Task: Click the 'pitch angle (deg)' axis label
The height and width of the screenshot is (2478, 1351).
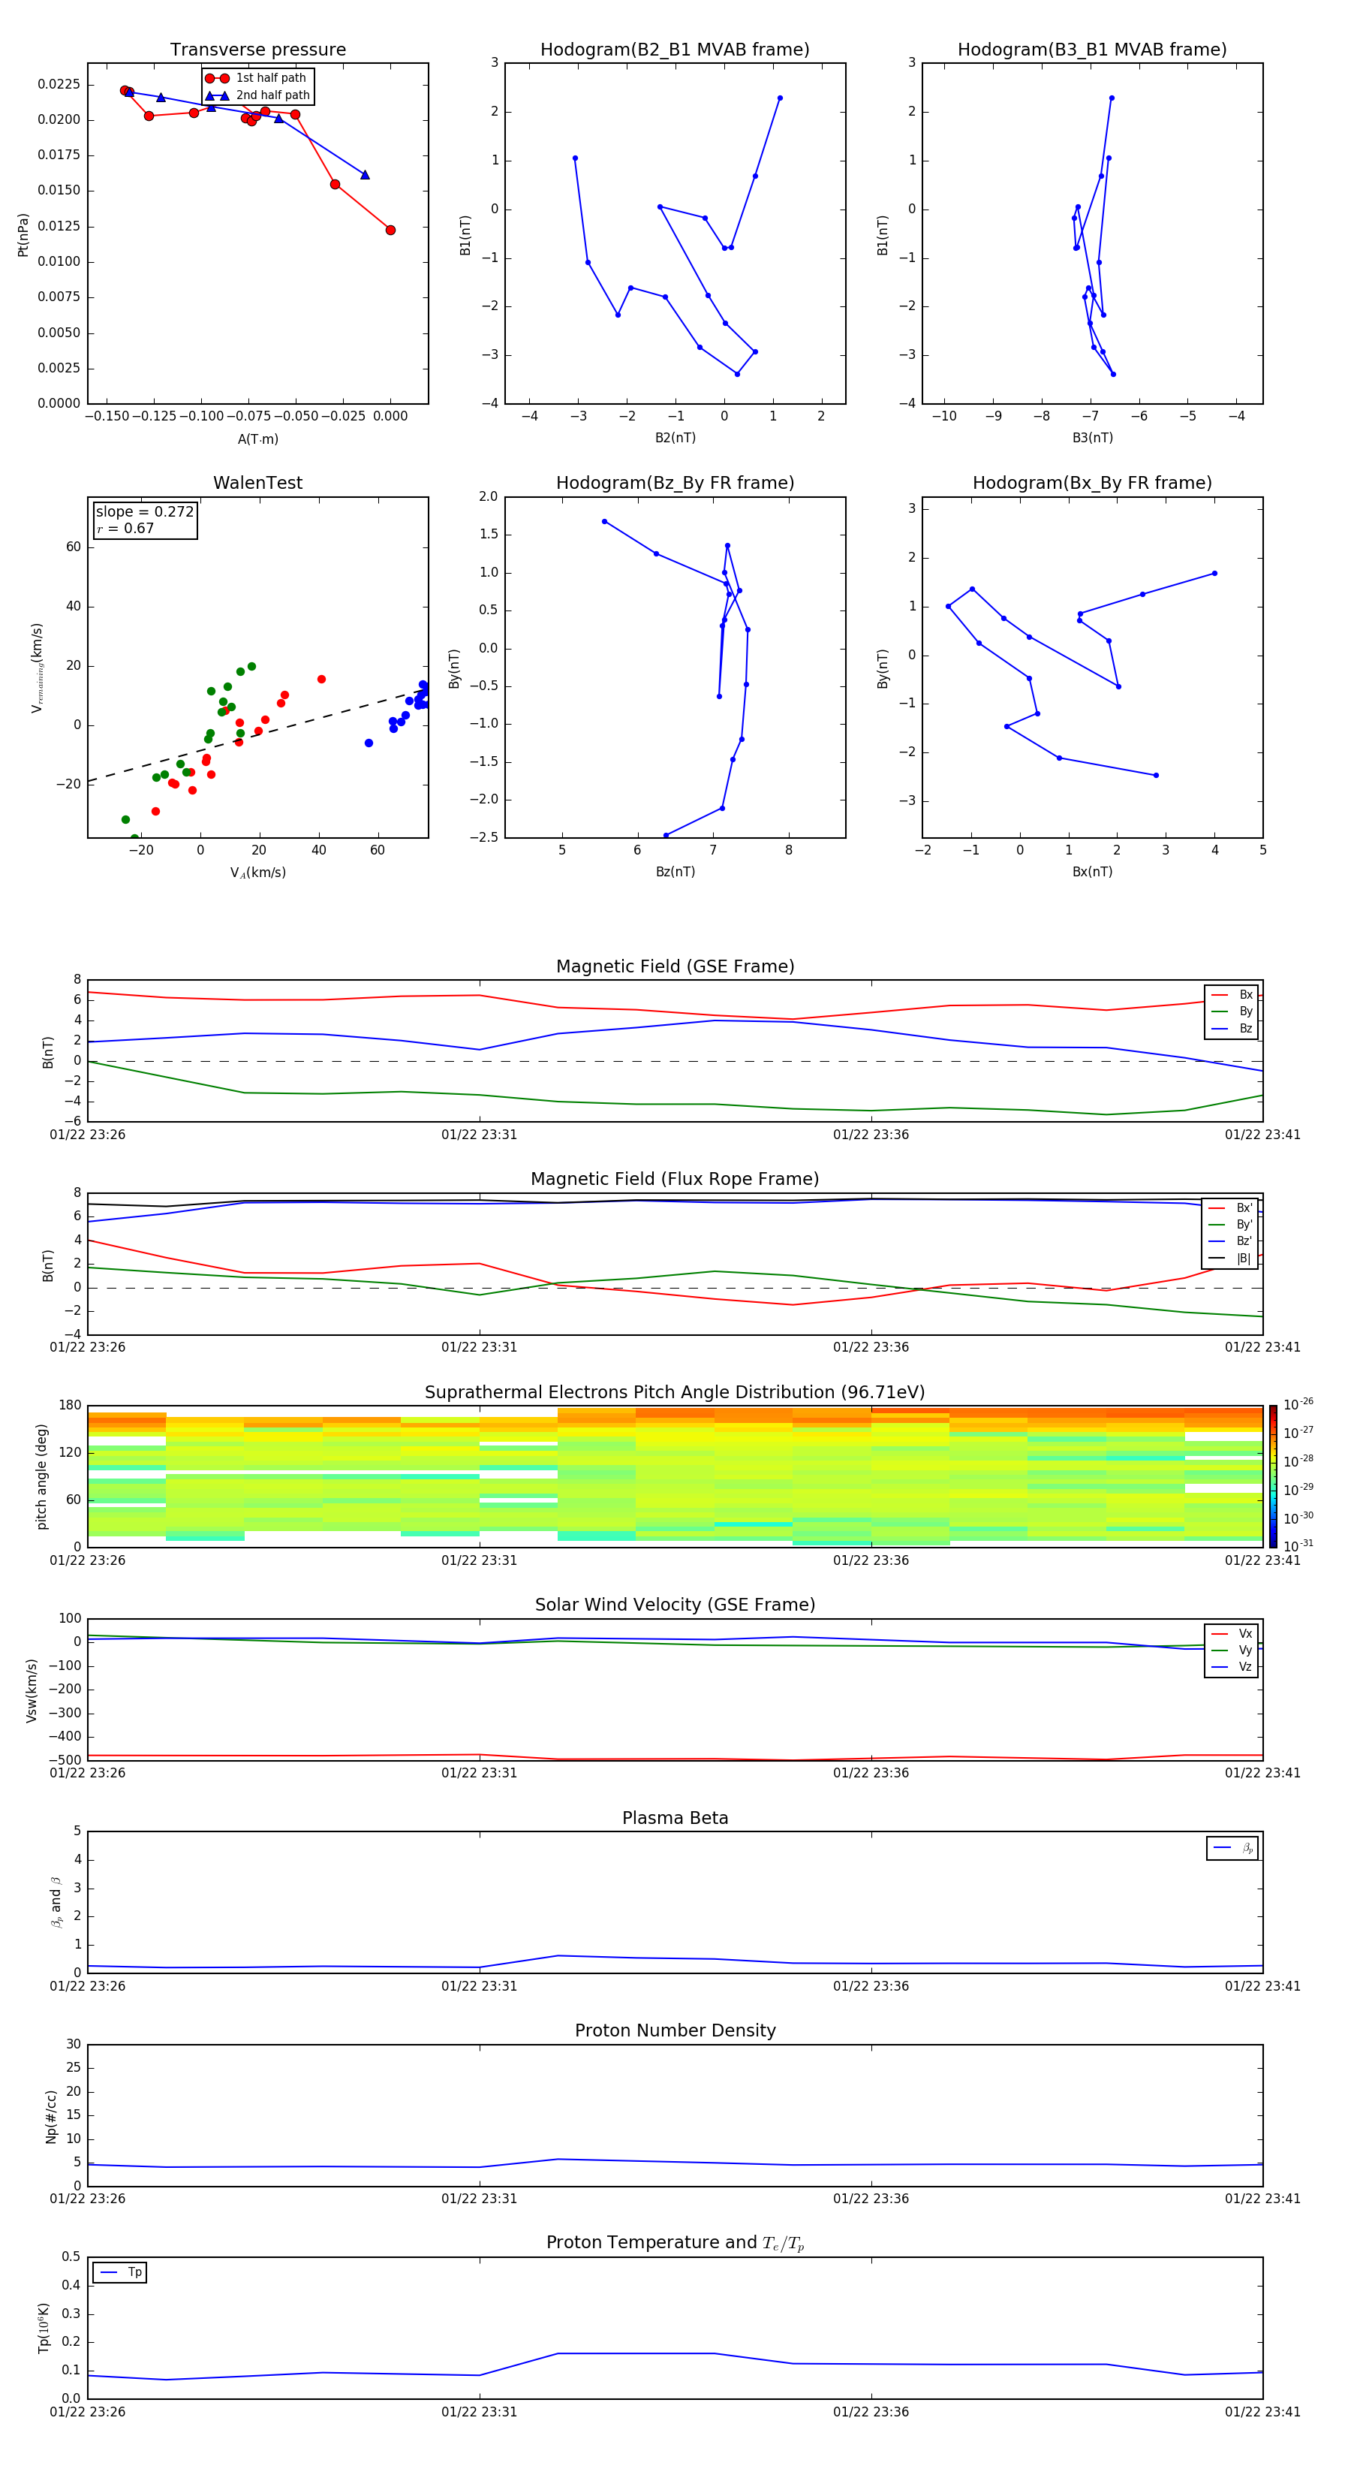Action: click(x=41, y=1476)
